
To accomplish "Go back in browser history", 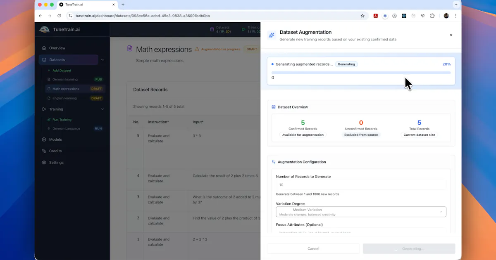I will click(40, 16).
